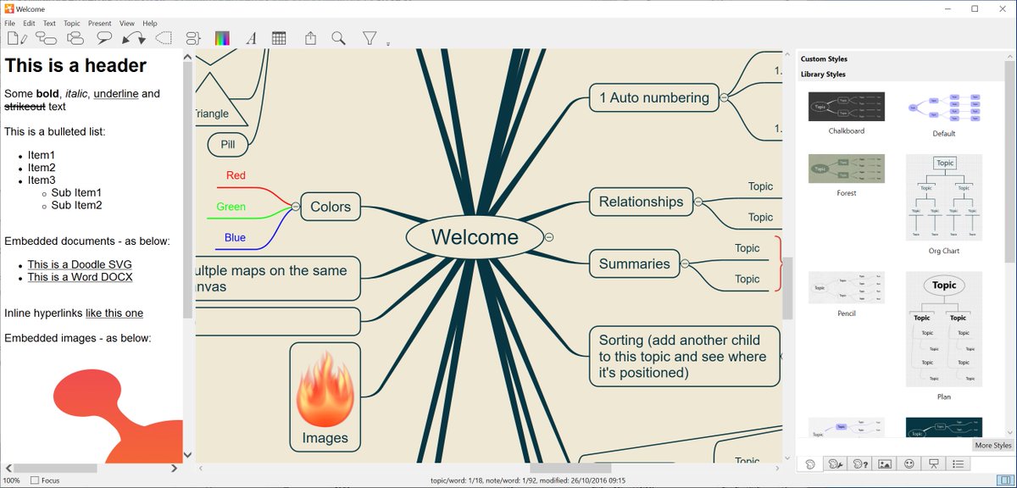Open the rainbow color palette toolbar tool
This screenshot has height=488, width=1017.
[x=223, y=38]
